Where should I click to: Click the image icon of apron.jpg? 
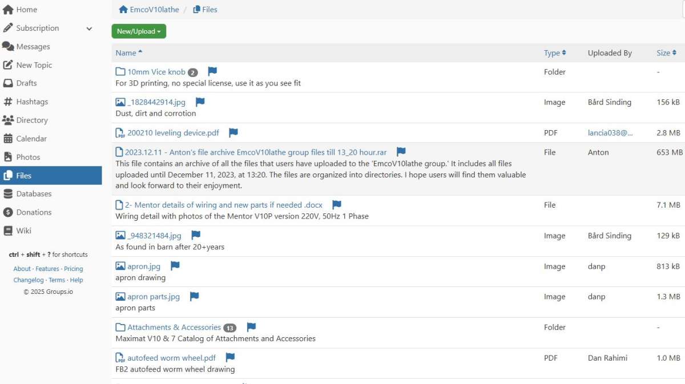(x=120, y=266)
